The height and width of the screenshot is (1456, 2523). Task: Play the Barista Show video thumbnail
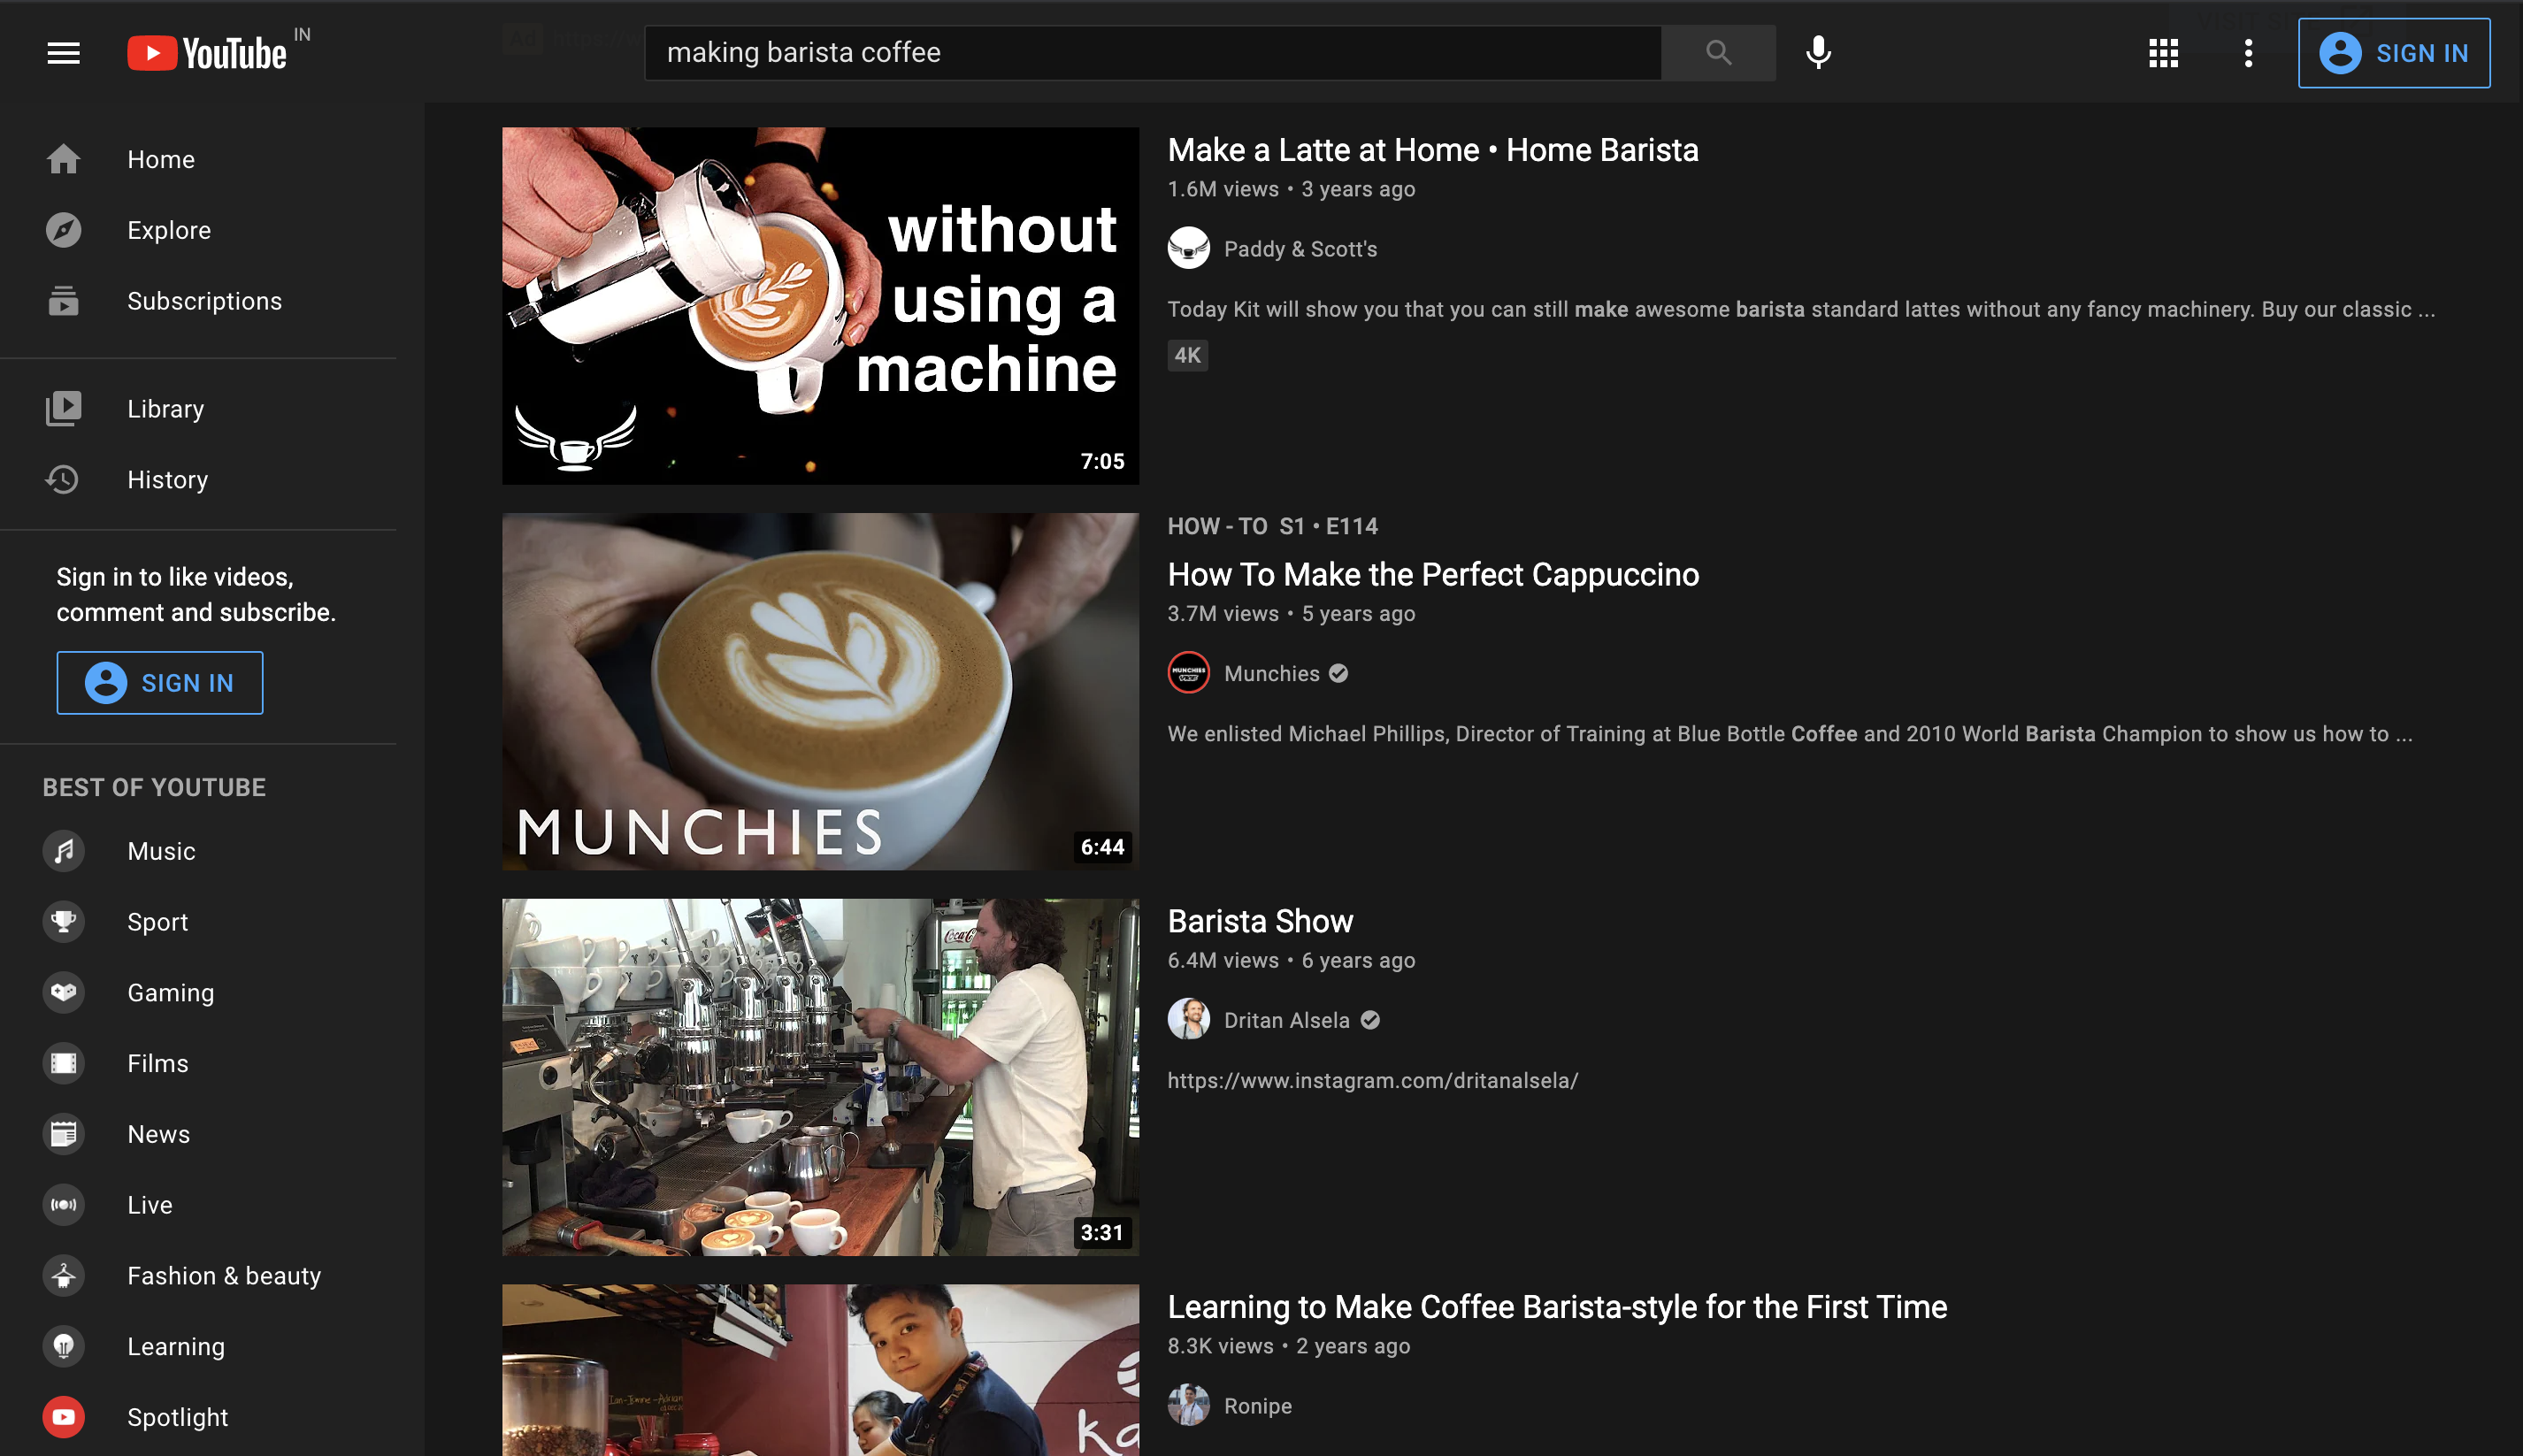820,1077
